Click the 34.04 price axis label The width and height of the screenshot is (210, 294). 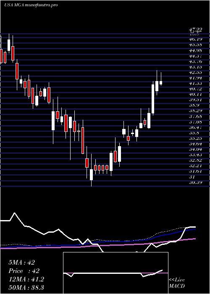[x=195, y=150]
